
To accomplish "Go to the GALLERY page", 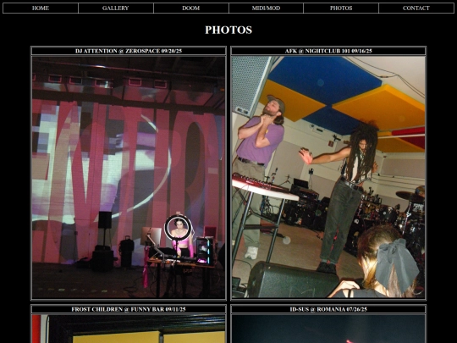I will 116,8.
